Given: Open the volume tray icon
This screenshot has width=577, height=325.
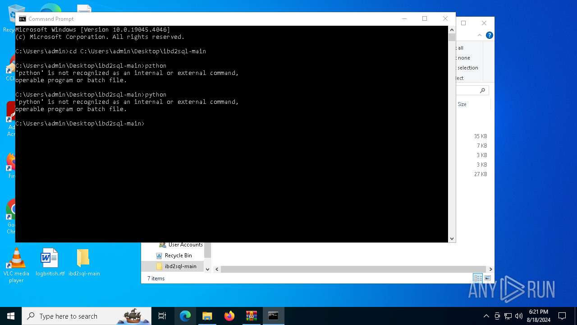Looking at the screenshot, I should click(x=519, y=316).
